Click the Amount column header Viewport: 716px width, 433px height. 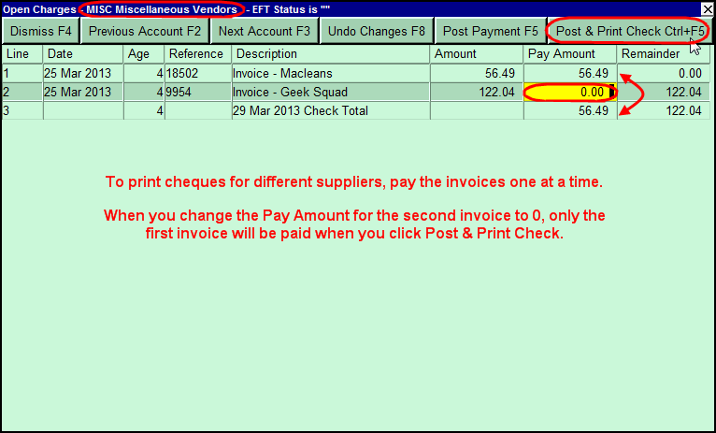tap(477, 54)
